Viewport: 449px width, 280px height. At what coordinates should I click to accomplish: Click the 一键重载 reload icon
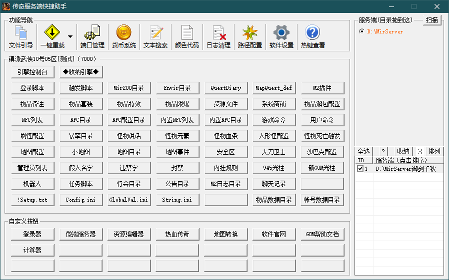(52, 37)
